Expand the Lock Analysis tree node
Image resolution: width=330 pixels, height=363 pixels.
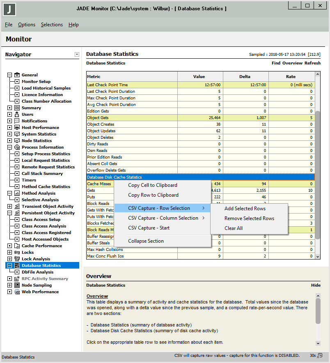click(9, 259)
